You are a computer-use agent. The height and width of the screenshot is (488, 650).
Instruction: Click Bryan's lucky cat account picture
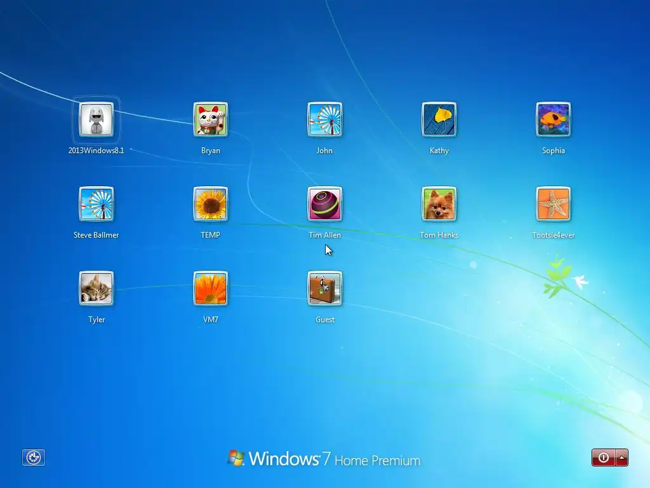click(211, 119)
